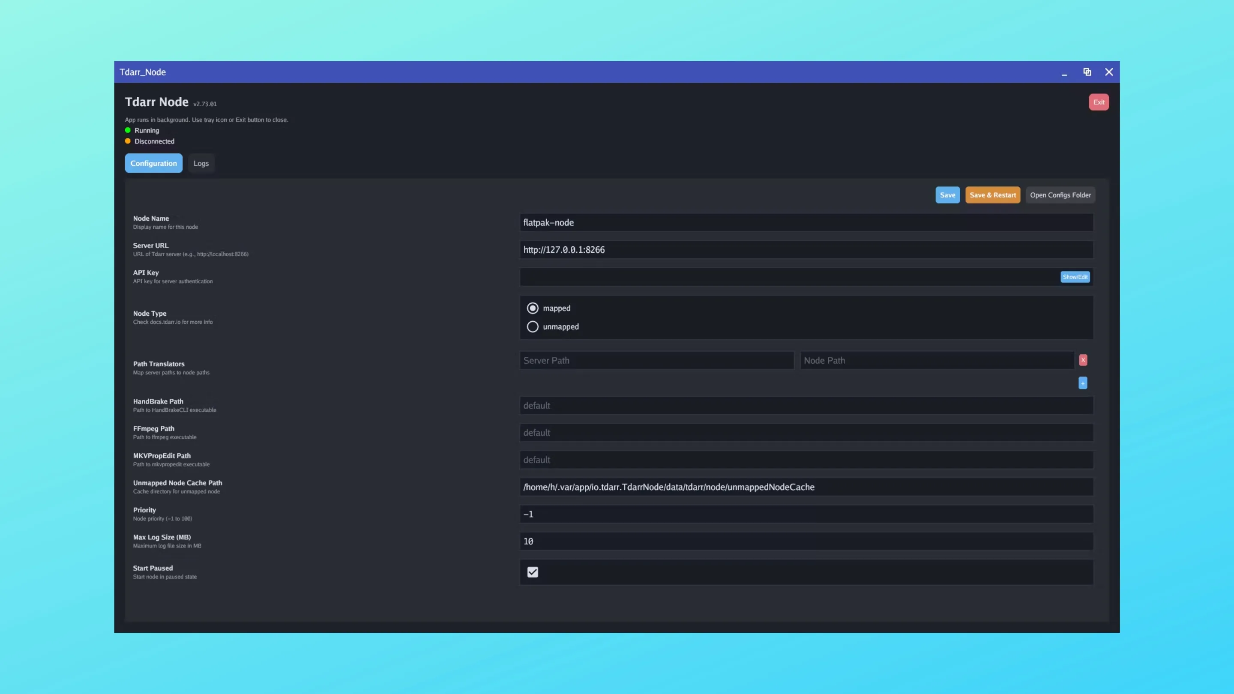Open Configs Folder
Viewport: 1234px width, 694px height.
pos(1060,195)
